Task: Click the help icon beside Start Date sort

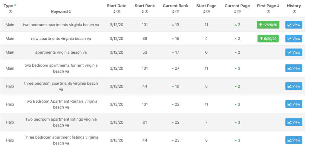Action: coord(118,11)
